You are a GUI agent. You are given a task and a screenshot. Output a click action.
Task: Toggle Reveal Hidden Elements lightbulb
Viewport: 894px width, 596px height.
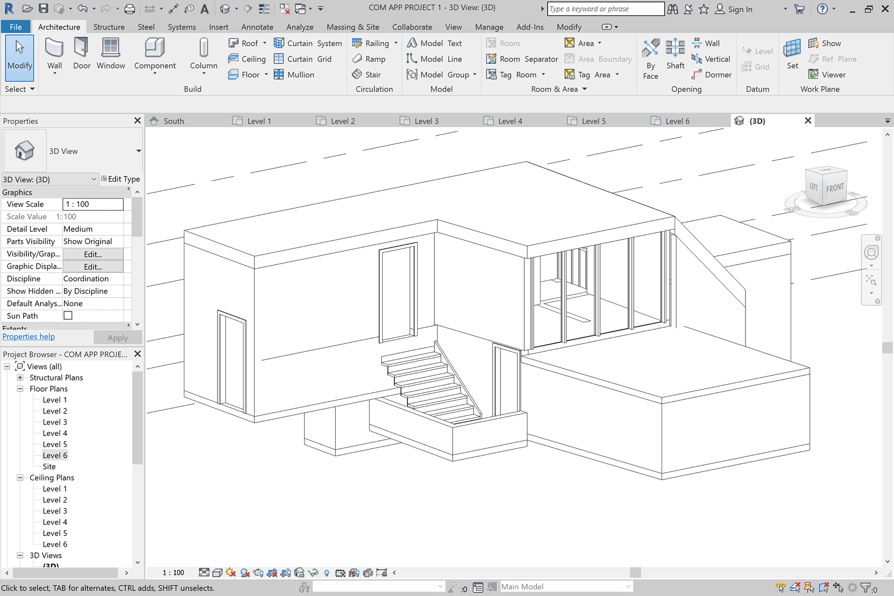coord(327,573)
